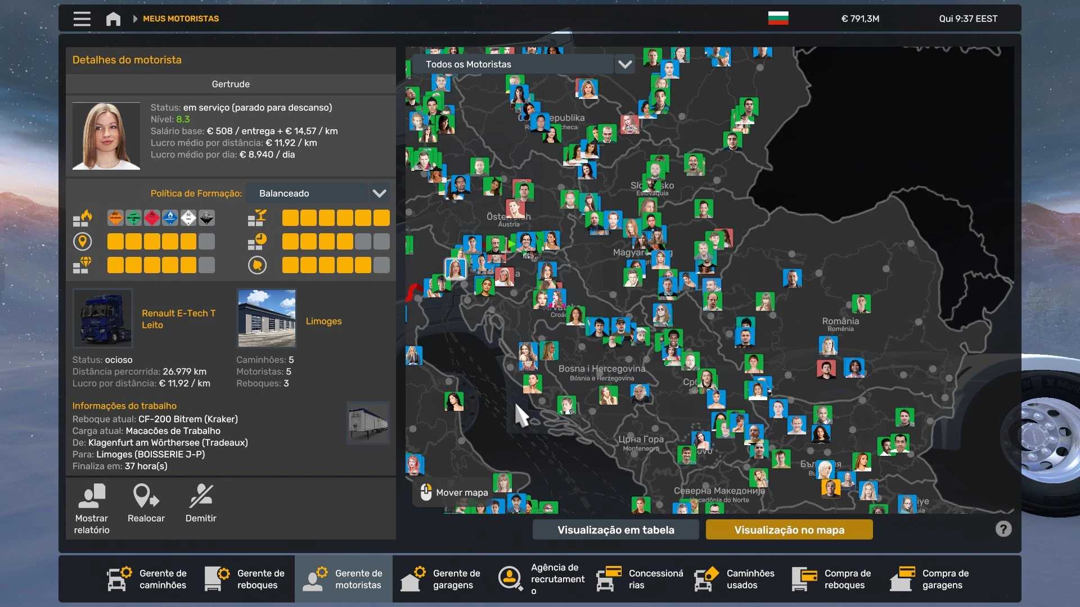
Task: Open the hamburger main menu
Action: (82, 19)
